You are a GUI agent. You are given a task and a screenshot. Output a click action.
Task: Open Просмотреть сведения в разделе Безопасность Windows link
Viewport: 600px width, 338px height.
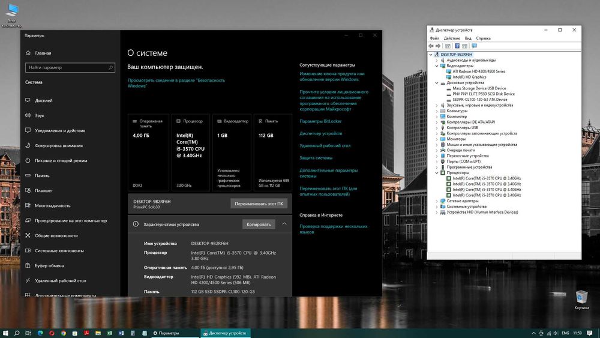176,83
